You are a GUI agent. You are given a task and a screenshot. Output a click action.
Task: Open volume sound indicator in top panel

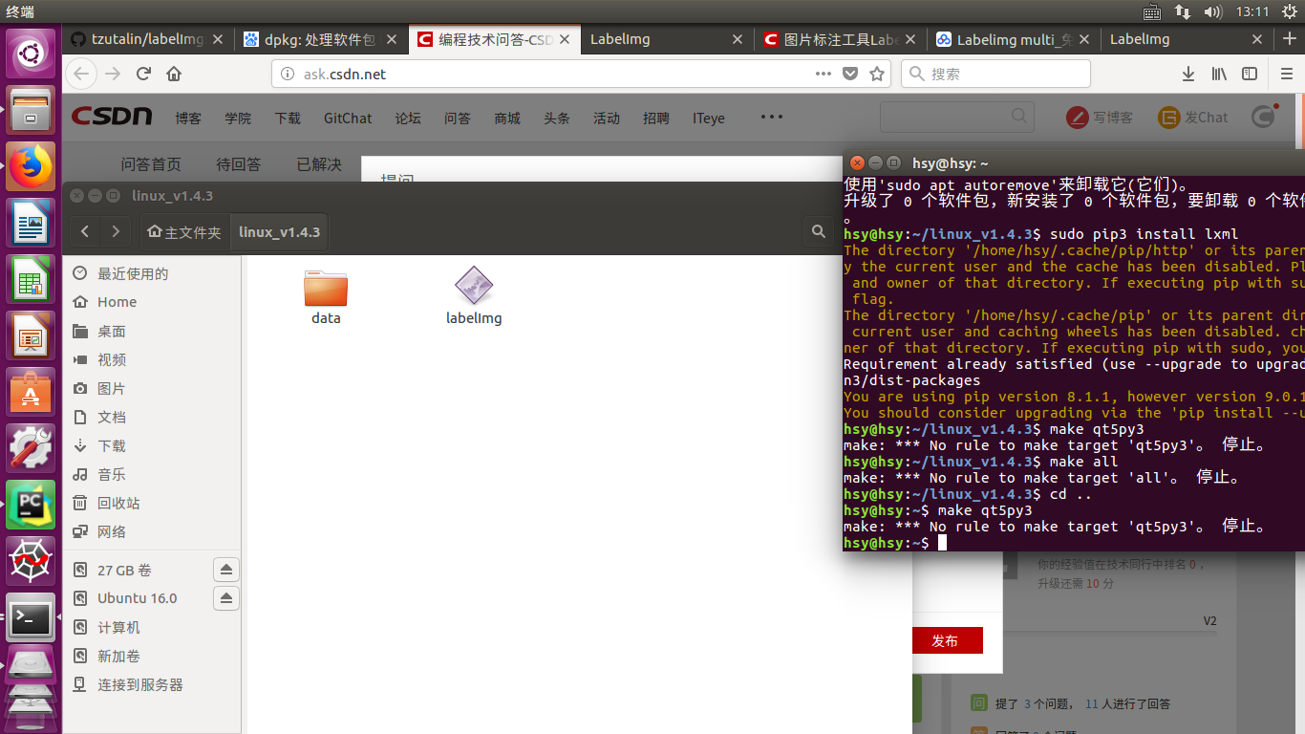(x=1212, y=11)
